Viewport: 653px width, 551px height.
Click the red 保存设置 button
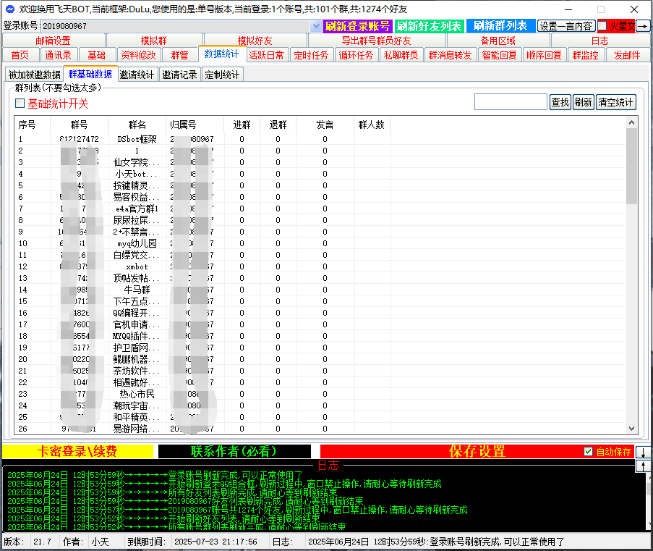477,451
